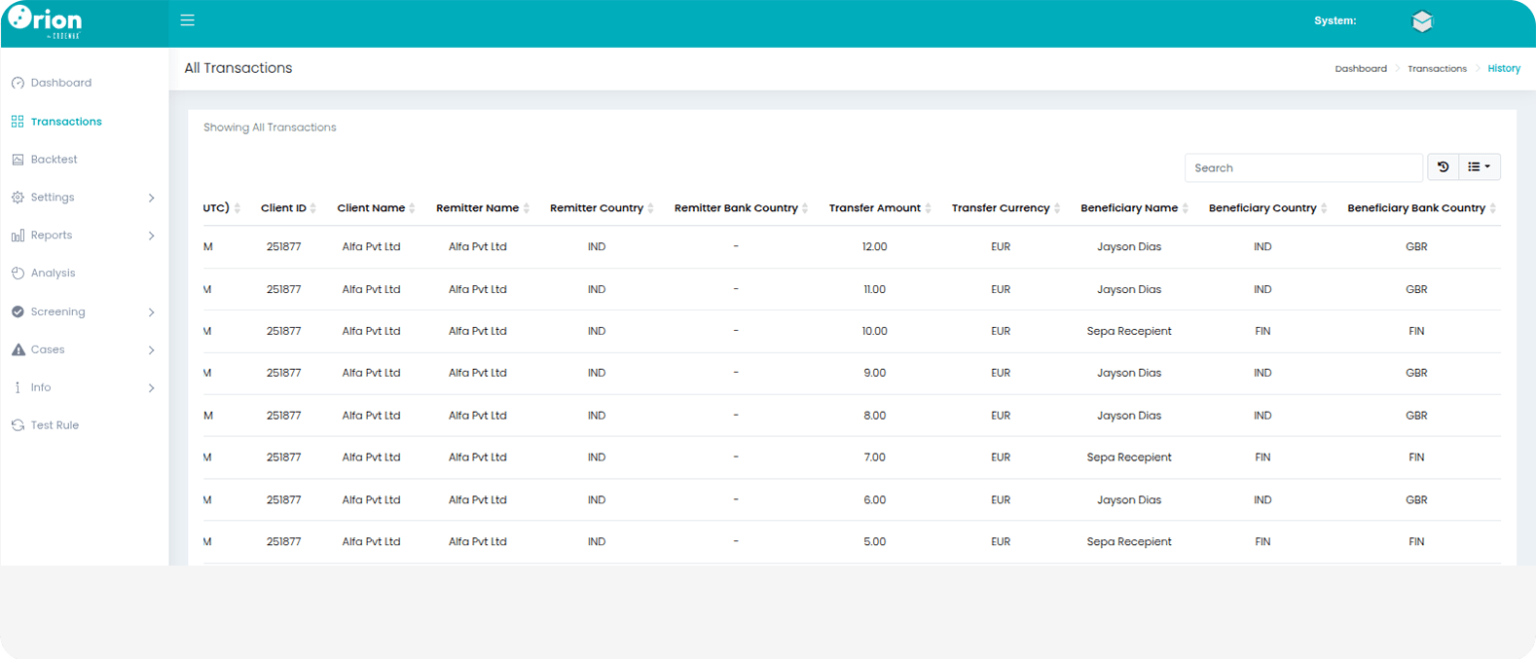Open the column list view dropdown
1536x659 pixels.
1480,167
